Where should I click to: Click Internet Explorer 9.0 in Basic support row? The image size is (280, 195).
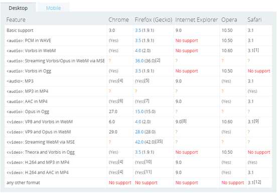point(179,30)
